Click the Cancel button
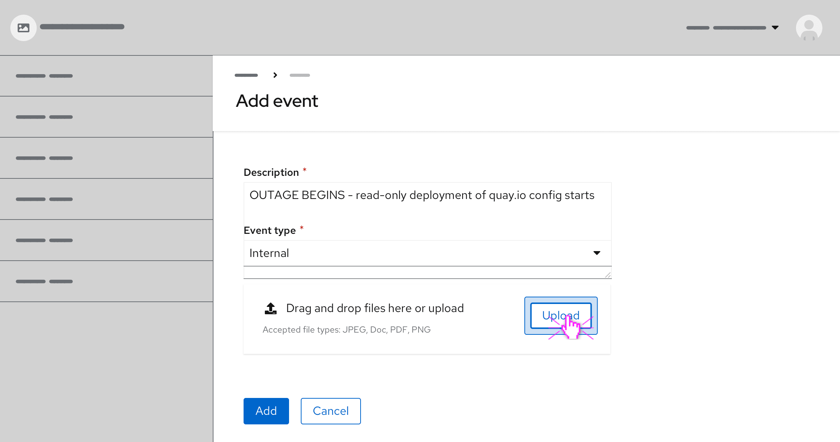840x442 pixels. point(330,411)
